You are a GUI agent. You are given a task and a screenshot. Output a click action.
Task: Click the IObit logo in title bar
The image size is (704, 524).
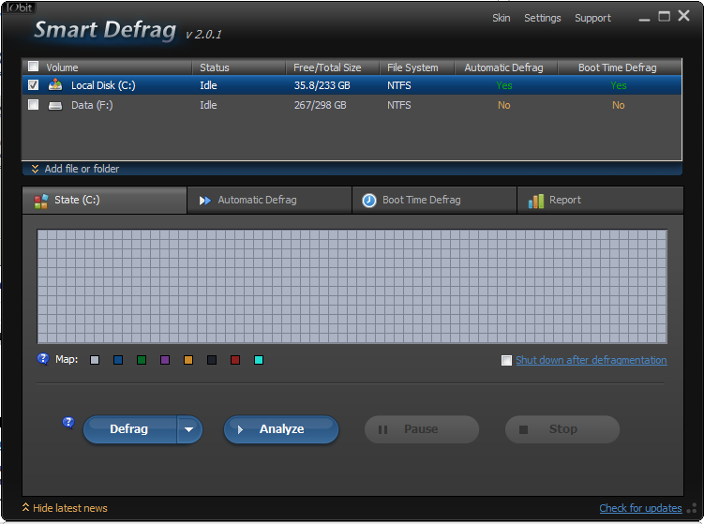(20, 7)
